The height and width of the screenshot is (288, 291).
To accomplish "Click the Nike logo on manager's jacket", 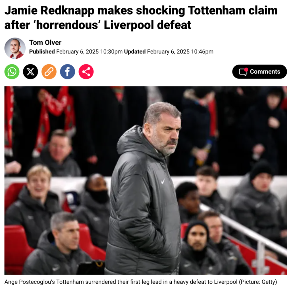I will tap(163, 181).
